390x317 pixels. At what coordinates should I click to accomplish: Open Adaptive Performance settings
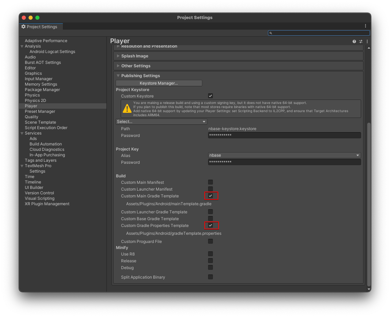[x=46, y=41]
